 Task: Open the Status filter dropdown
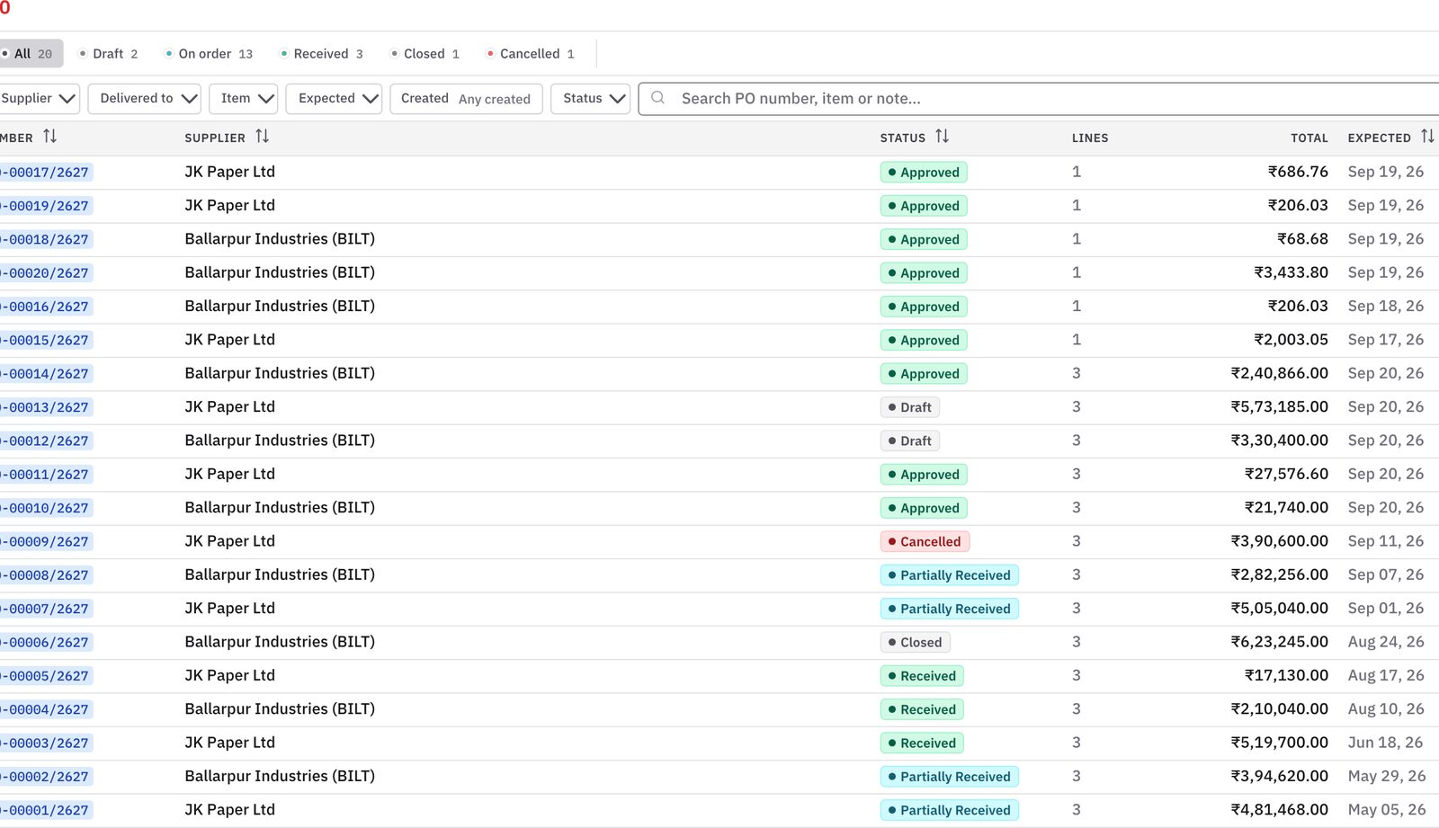click(589, 98)
